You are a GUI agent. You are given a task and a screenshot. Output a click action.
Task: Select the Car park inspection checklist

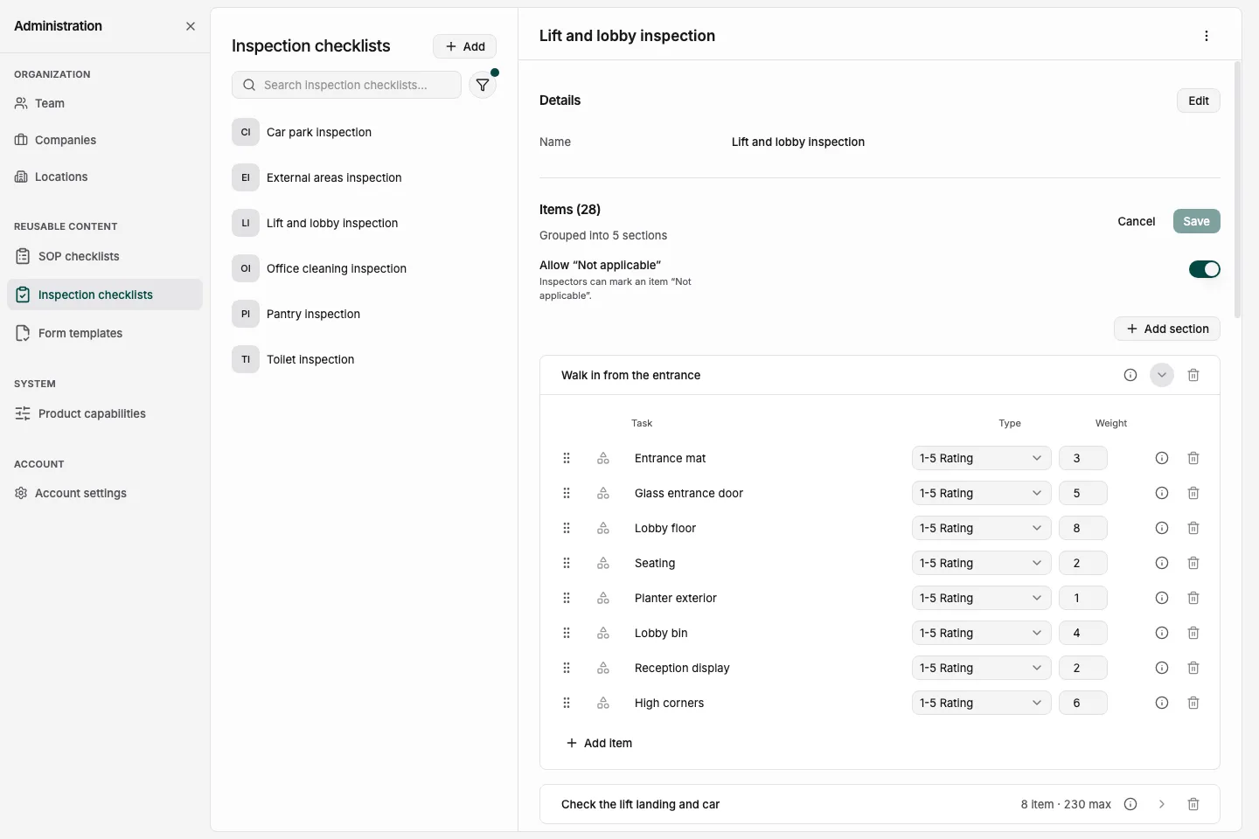(364, 132)
